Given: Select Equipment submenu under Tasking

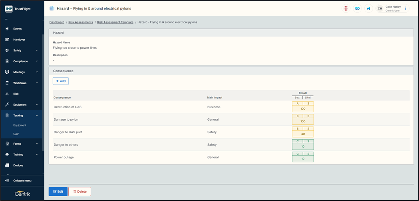Looking at the screenshot, I should 20,125.
